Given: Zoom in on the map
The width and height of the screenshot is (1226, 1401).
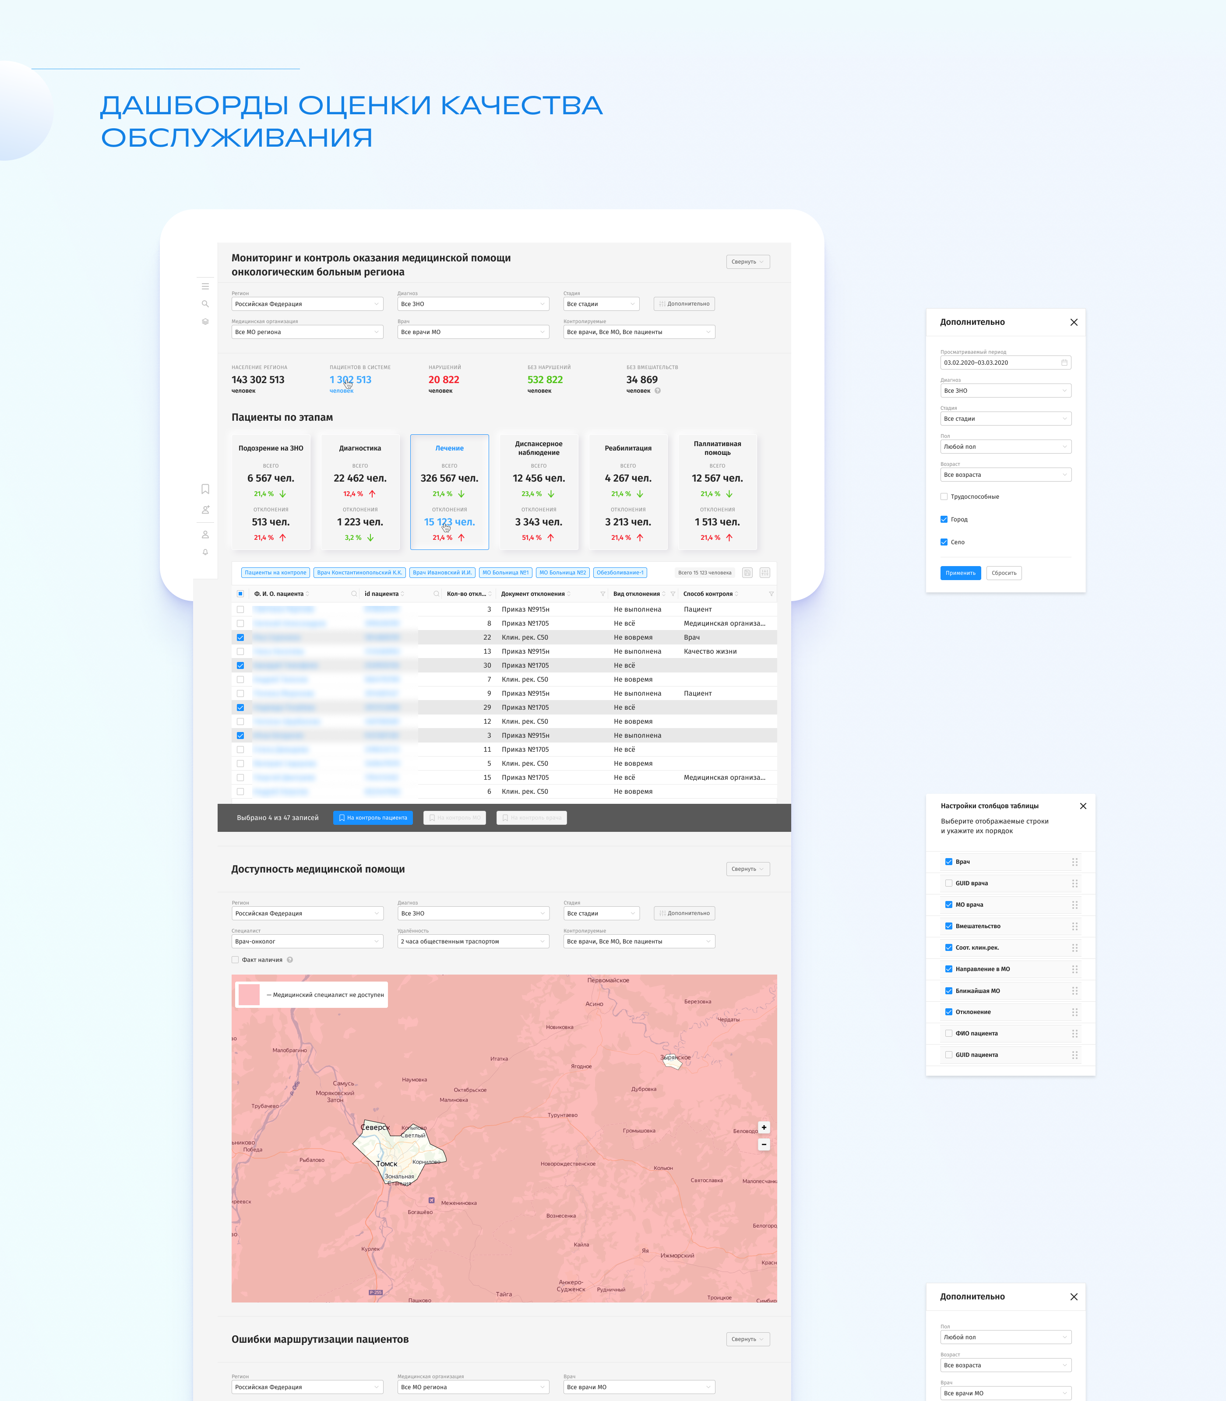Looking at the screenshot, I should point(764,1127).
